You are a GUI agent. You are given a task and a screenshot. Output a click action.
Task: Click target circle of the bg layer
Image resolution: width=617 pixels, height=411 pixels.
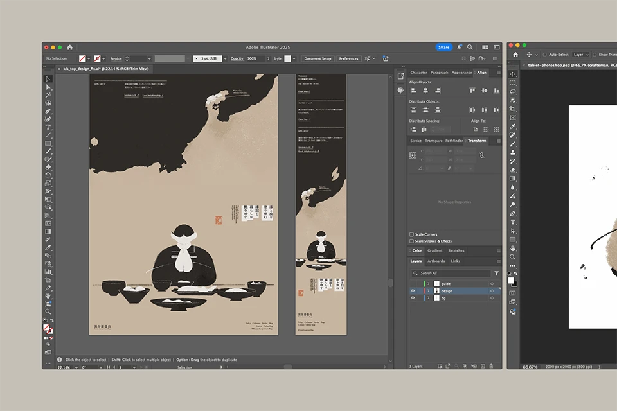tap(492, 298)
